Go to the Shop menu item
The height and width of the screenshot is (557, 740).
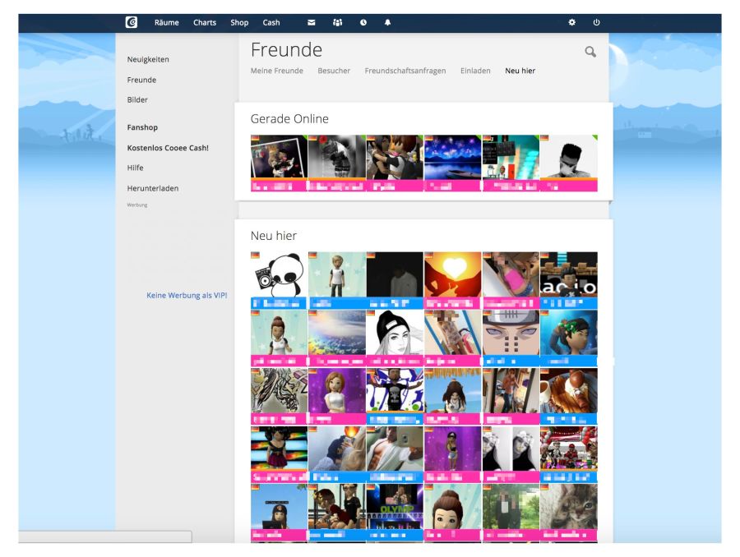pyautogui.click(x=239, y=22)
